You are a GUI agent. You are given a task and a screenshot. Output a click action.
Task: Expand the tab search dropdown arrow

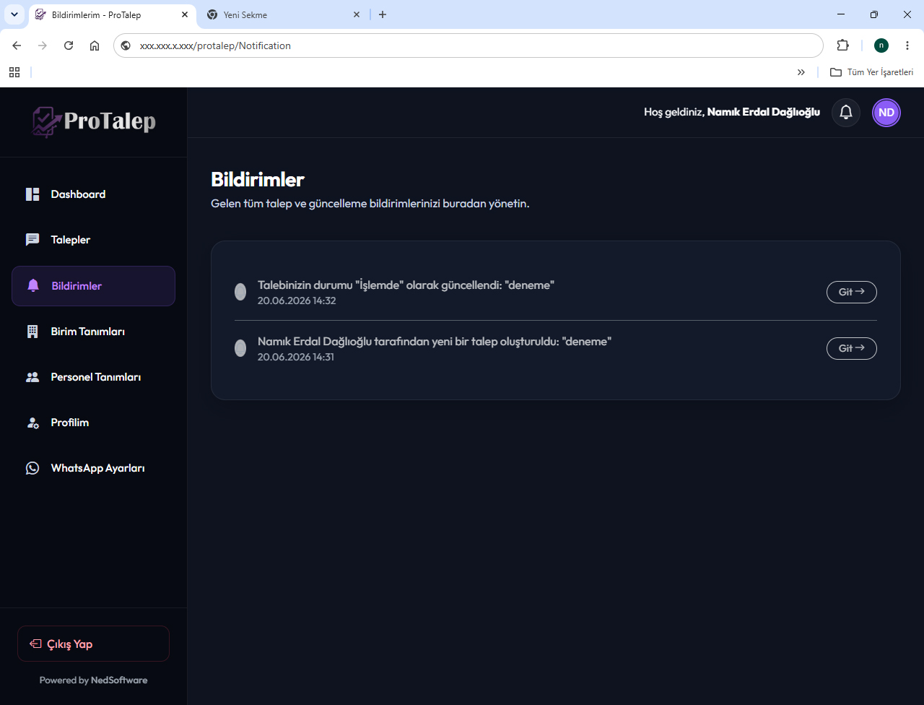pos(14,14)
